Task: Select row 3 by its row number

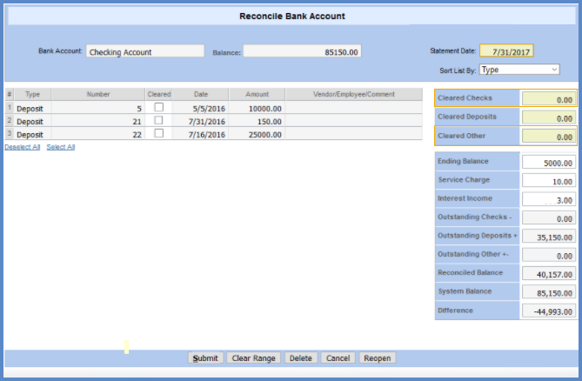Action: [x=10, y=134]
